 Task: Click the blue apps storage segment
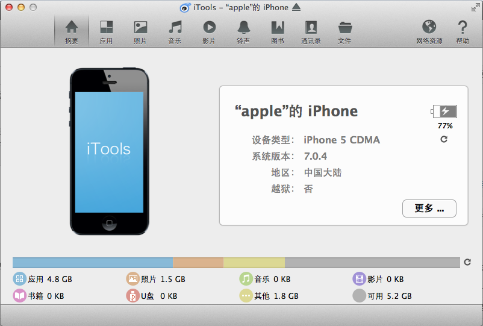(x=93, y=263)
